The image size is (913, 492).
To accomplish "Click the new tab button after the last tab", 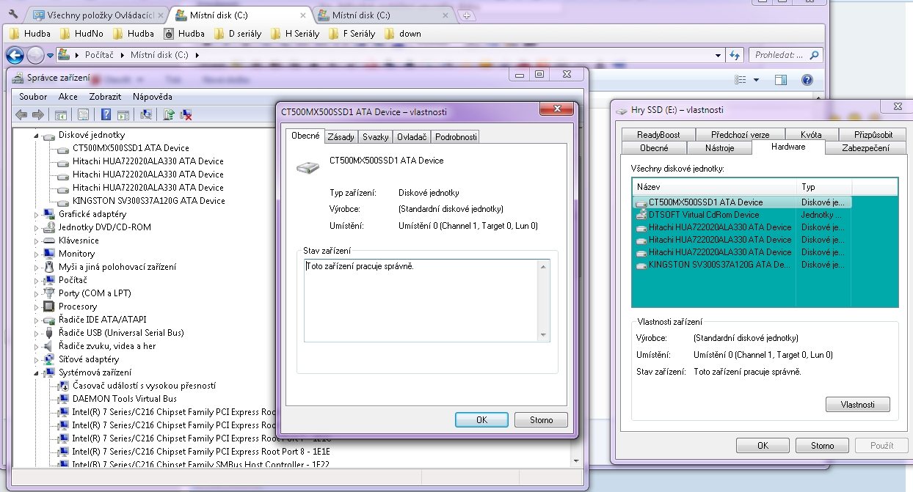I will pos(467,15).
